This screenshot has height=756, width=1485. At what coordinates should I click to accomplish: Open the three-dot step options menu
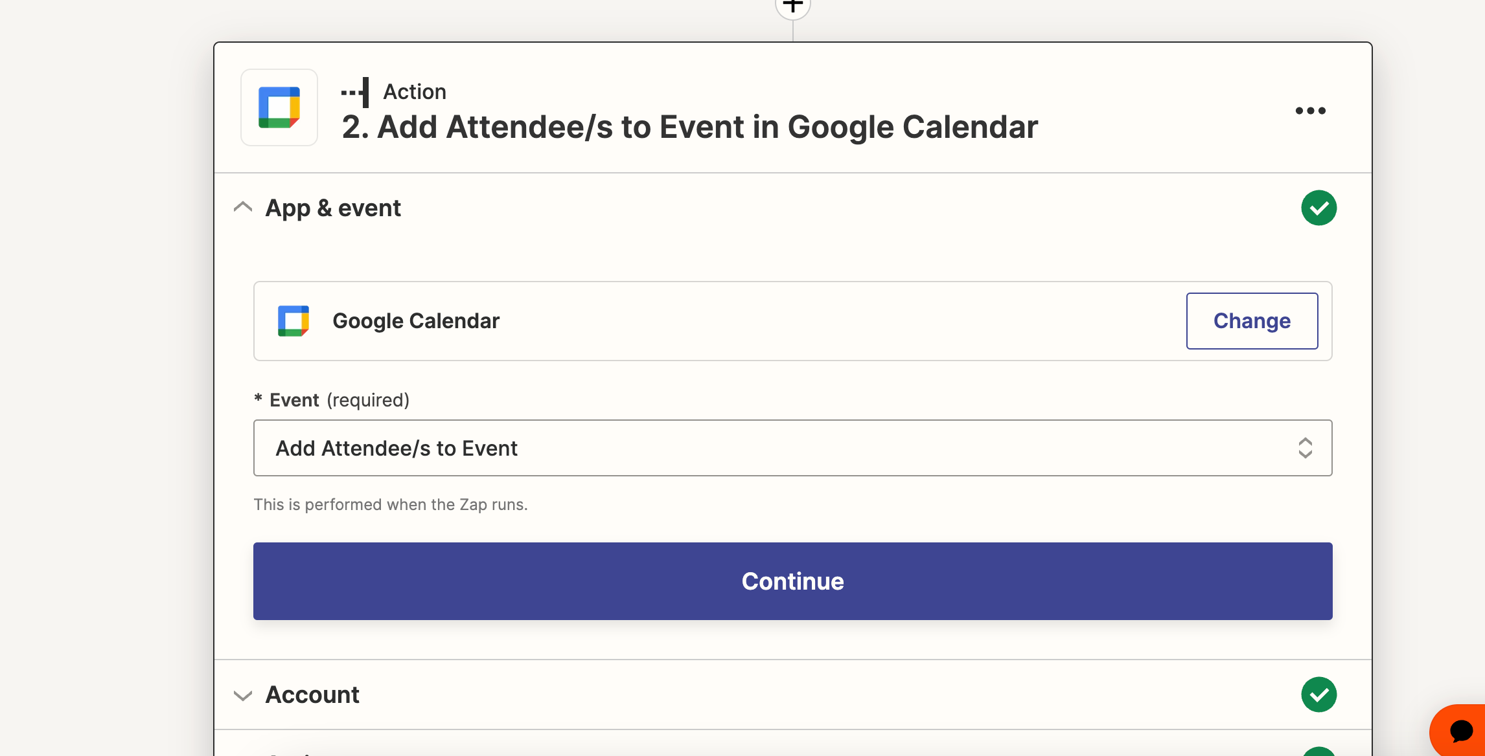[1310, 111]
